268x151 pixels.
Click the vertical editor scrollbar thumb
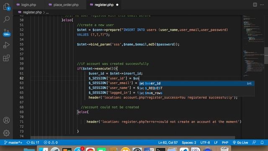pos(266,55)
